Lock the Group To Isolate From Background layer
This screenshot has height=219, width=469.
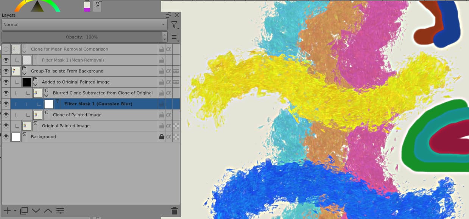click(x=162, y=71)
